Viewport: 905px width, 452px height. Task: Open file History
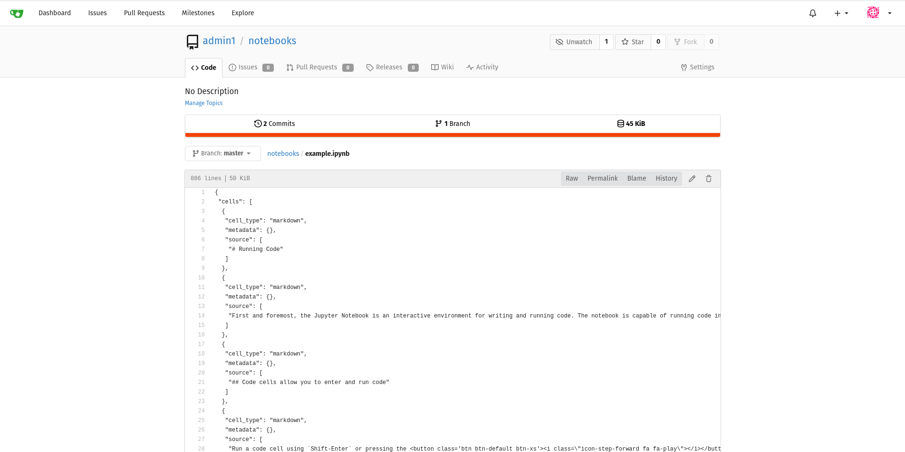[x=666, y=179]
